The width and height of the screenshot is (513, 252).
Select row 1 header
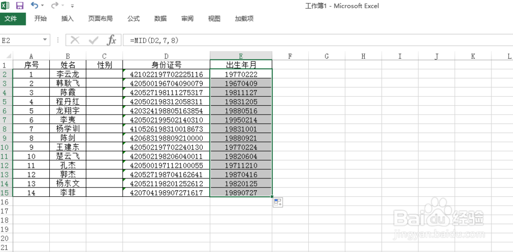[x=6, y=64]
